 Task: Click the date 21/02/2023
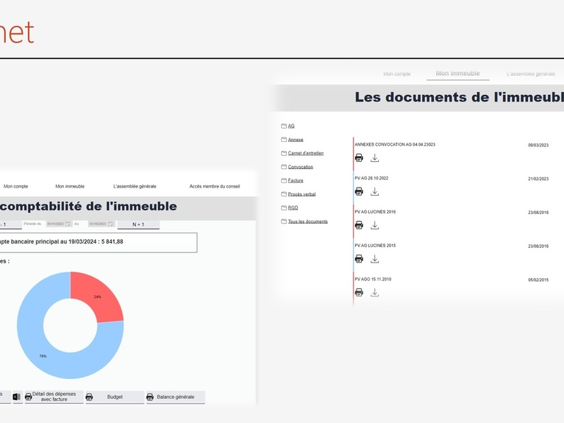click(538, 179)
